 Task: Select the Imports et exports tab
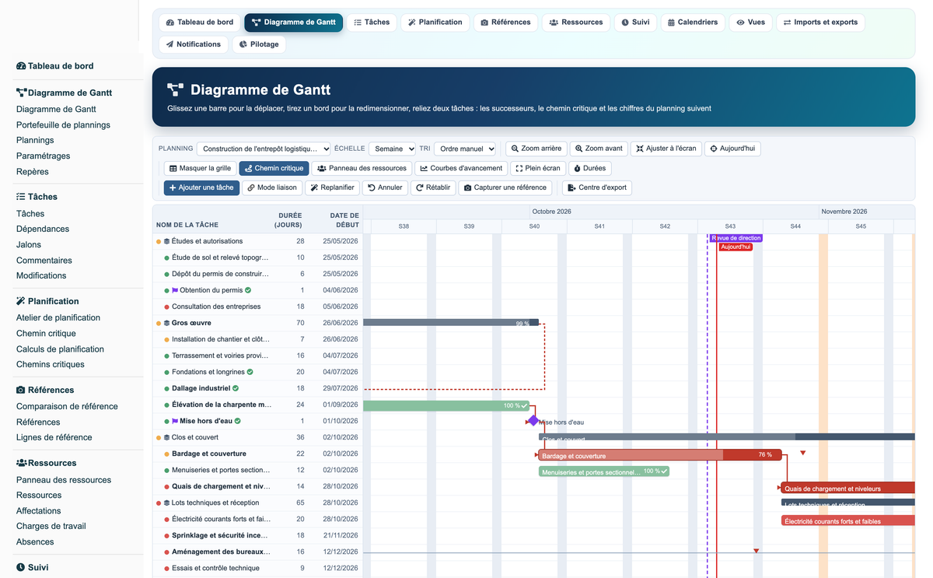tap(820, 23)
